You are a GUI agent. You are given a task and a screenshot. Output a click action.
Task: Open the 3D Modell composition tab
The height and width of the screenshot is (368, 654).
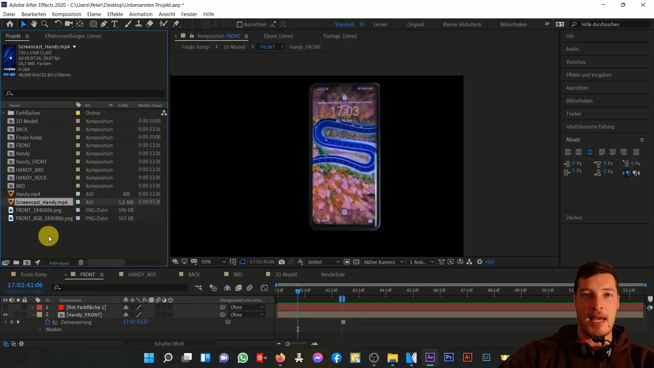tap(287, 275)
